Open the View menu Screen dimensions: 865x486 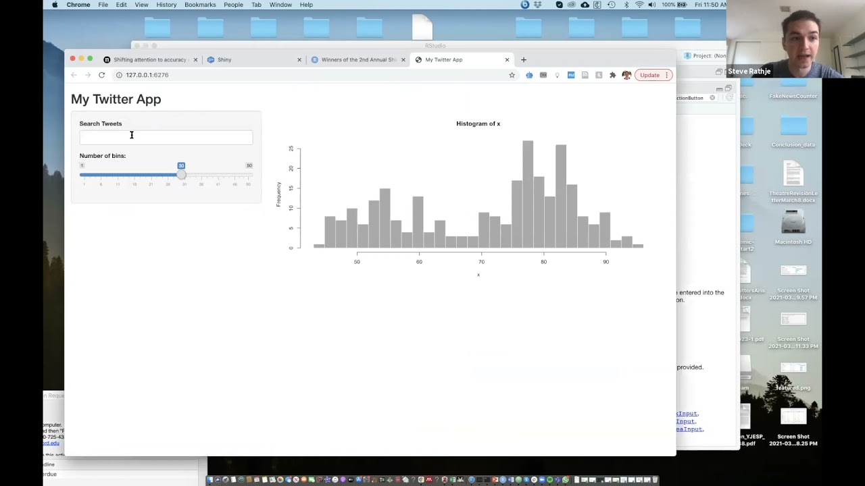141,5
